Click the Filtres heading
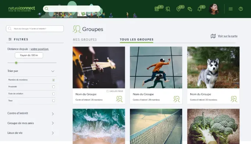251x144 pixels. 21,39
